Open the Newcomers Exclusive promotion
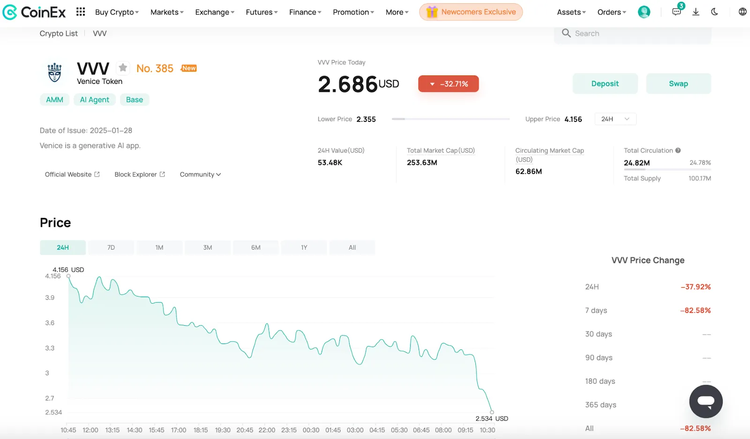 471,12
